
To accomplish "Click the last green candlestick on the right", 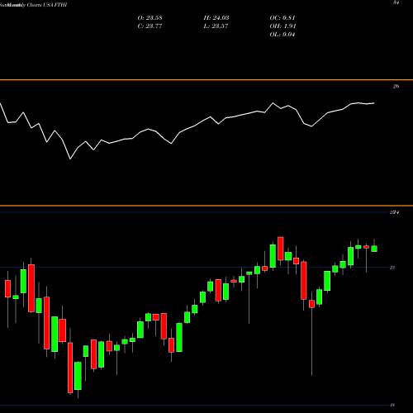I will tap(374, 249).
